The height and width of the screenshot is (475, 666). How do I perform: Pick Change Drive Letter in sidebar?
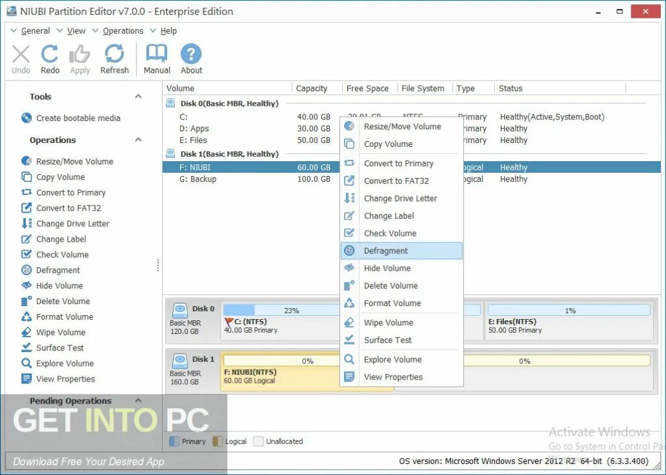click(x=65, y=224)
